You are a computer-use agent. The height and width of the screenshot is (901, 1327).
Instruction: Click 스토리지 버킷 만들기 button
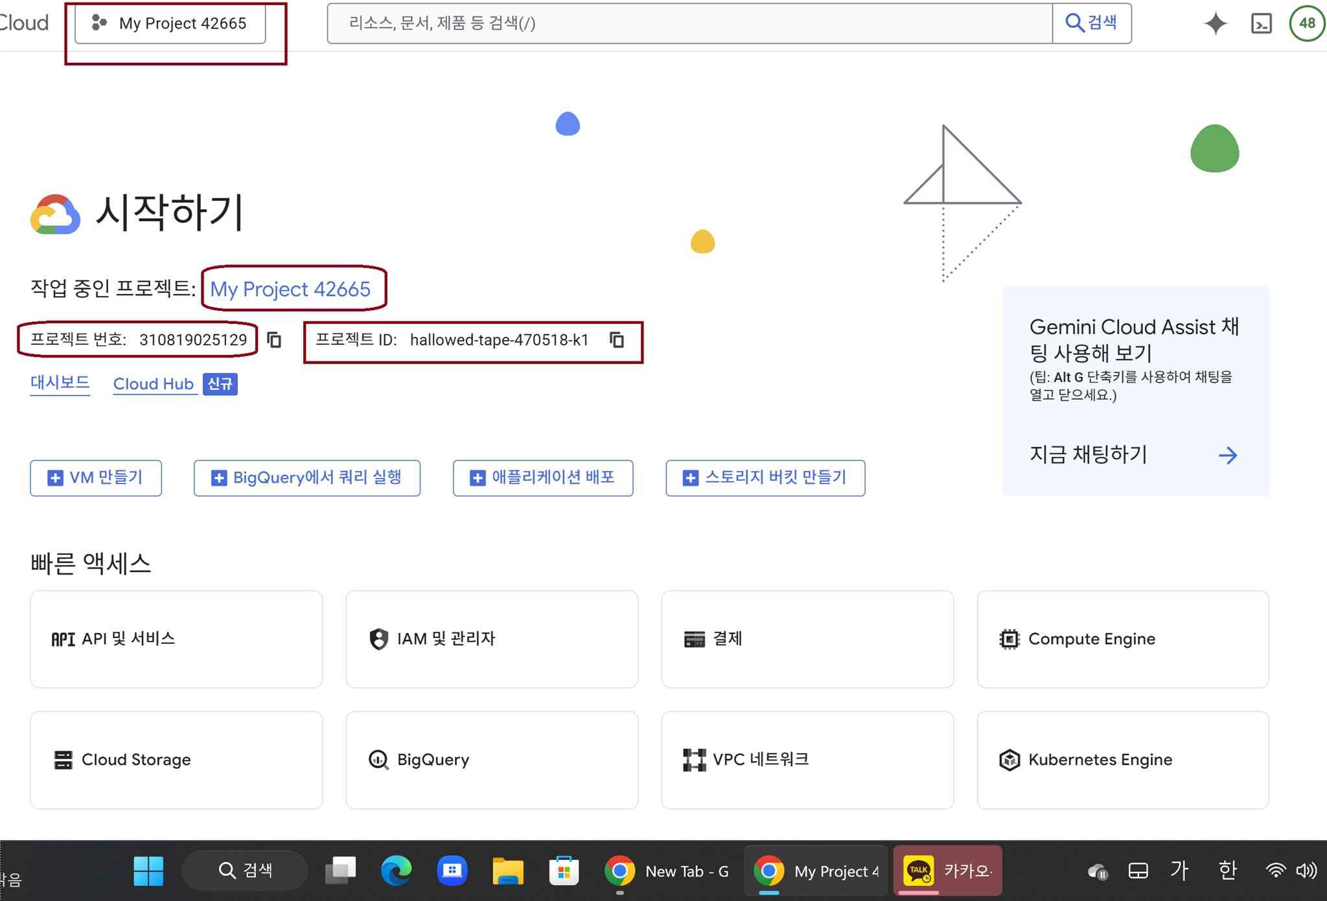point(765,478)
